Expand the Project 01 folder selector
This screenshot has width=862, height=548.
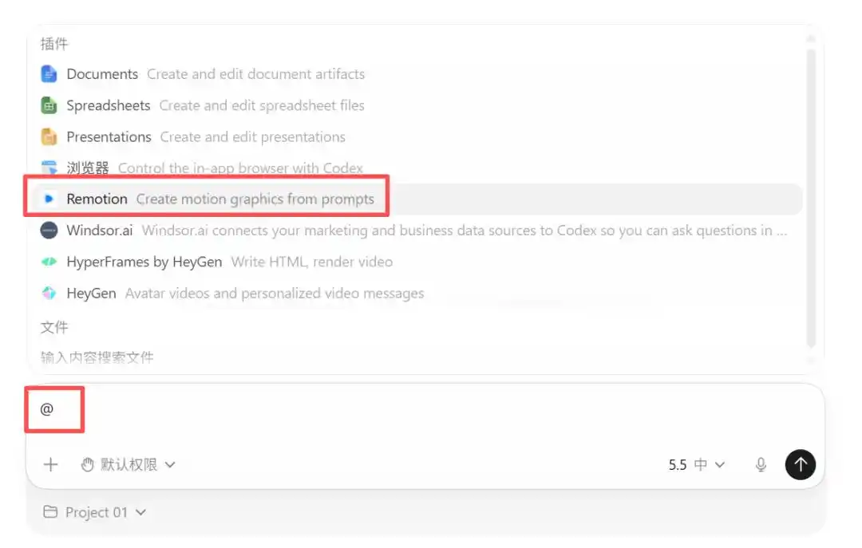tap(94, 512)
